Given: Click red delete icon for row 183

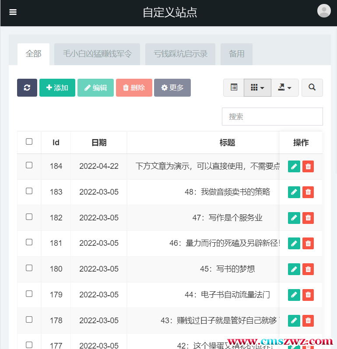Looking at the screenshot, I should (308, 192).
